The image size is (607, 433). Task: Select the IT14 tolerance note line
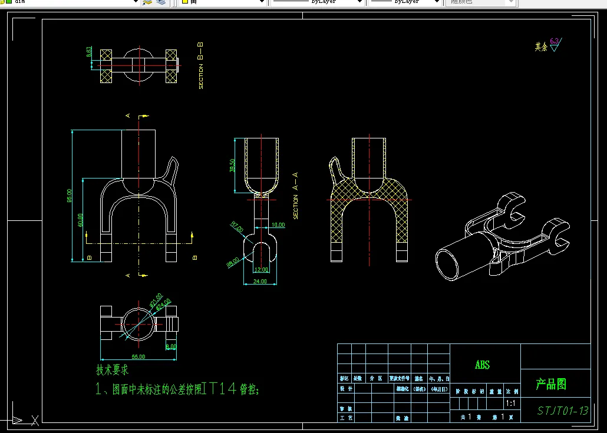[177, 388]
